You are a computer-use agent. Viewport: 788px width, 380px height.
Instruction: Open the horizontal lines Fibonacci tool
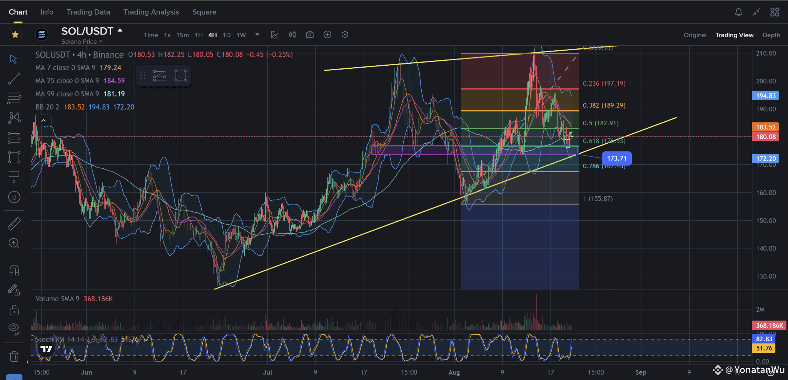pos(14,98)
